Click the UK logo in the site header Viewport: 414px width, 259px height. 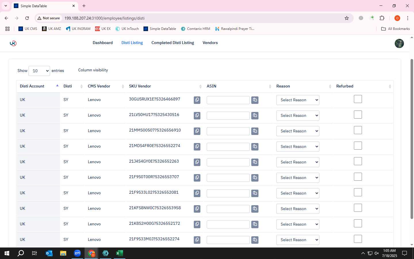[x=13, y=43]
